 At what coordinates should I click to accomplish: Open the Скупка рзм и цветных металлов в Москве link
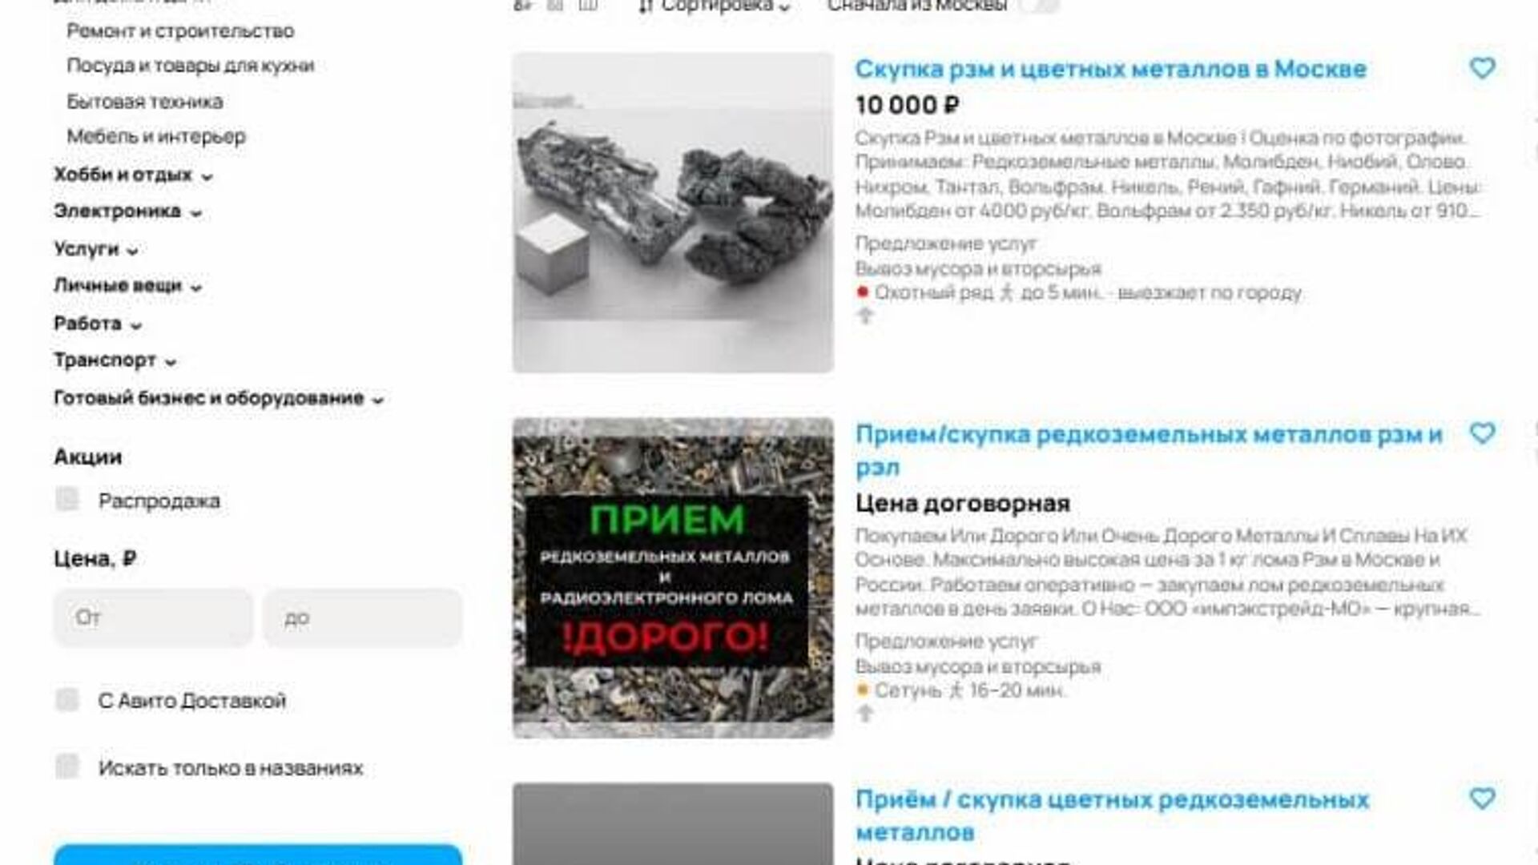click(x=1110, y=69)
